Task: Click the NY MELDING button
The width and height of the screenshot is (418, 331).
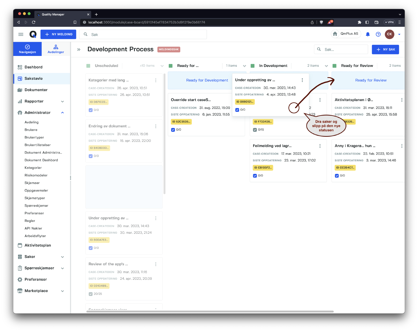Action: (58, 34)
